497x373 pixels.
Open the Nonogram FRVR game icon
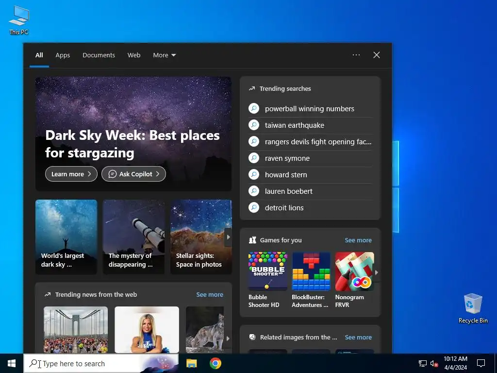354,271
